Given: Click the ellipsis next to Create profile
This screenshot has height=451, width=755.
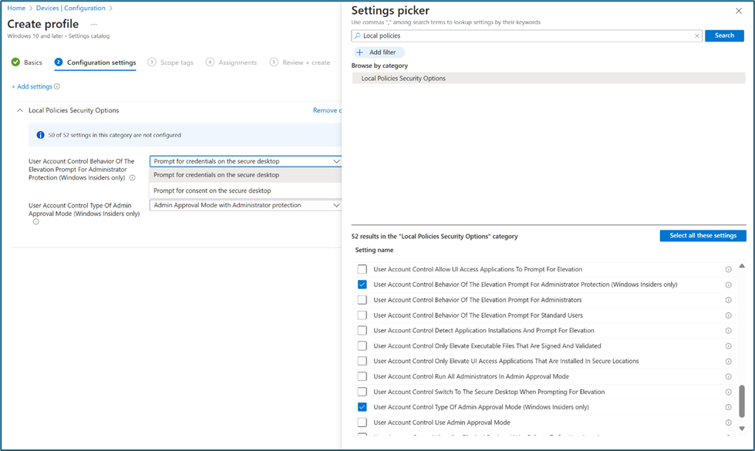Looking at the screenshot, I should [94, 24].
